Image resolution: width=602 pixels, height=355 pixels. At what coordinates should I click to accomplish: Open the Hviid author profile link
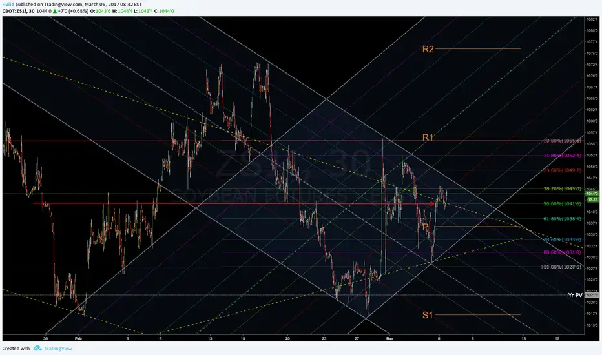click(8, 5)
